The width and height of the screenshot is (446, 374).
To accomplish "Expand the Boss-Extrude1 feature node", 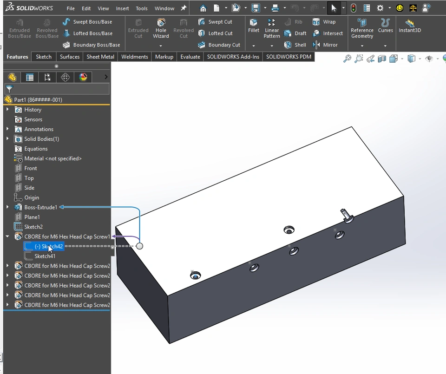I will pyautogui.click(x=7, y=207).
